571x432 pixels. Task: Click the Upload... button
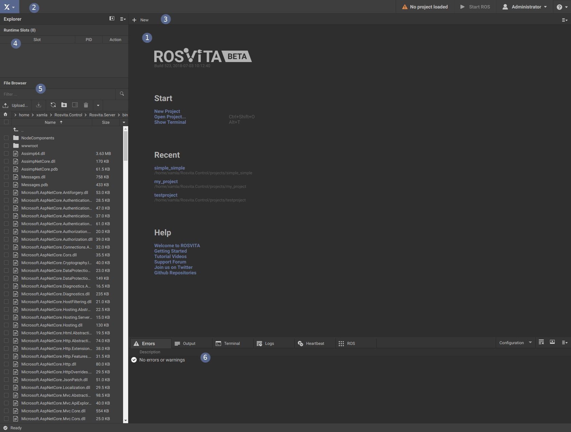pos(16,105)
